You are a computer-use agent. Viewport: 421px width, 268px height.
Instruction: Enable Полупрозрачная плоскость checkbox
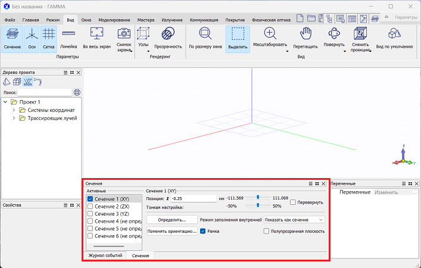[267, 231]
